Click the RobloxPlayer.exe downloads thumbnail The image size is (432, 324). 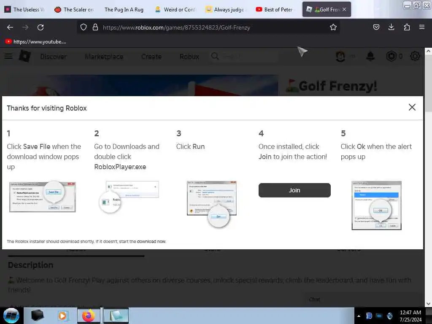pos(129,197)
